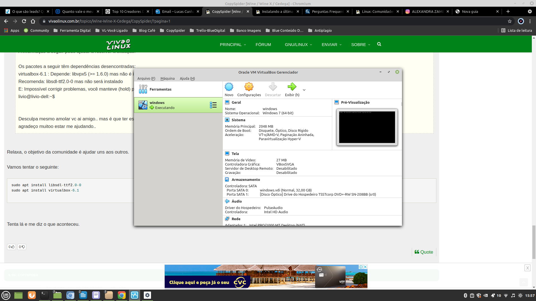Click the Sistema section header
Image resolution: width=536 pixels, height=301 pixels.
coord(238,120)
